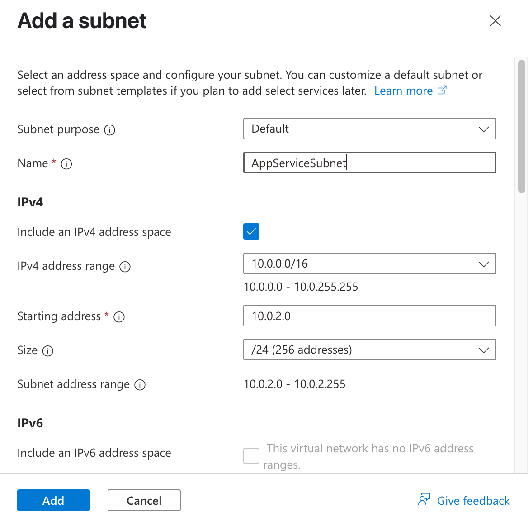Click info icon beside Subnet address range

coord(140,385)
